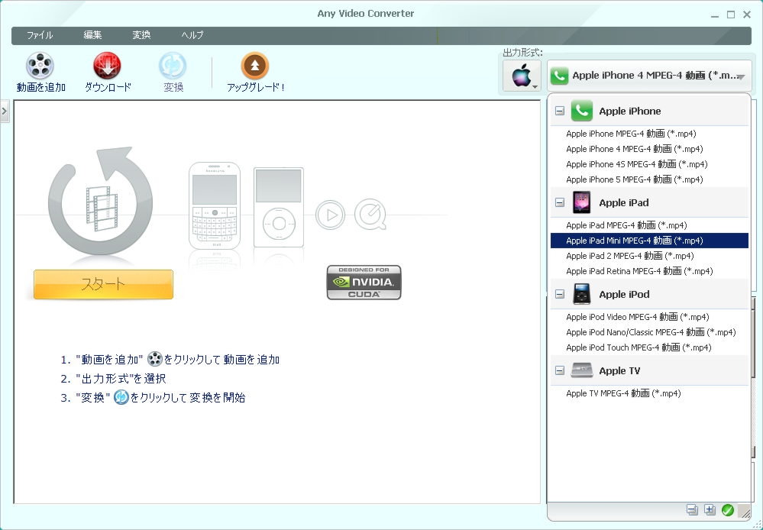The width and height of the screenshot is (763, 530).
Task: Select Apple iPhone 5 MPEG-4 動画
Action: tap(649, 179)
